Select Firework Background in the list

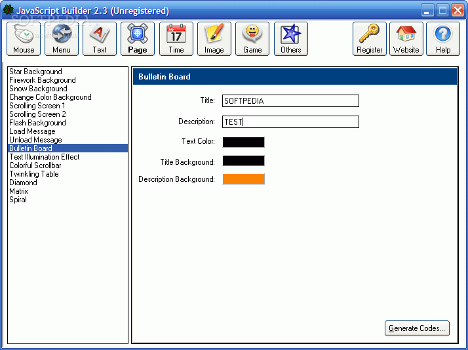coord(68,80)
